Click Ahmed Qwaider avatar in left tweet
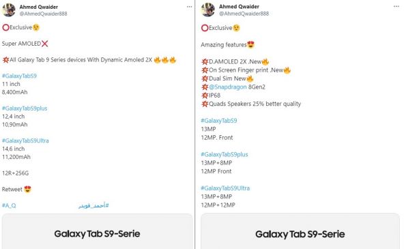This screenshot has width=404, height=249. 9,10
